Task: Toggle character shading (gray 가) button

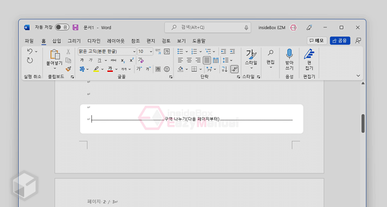Action: pyautogui.click(x=158, y=69)
